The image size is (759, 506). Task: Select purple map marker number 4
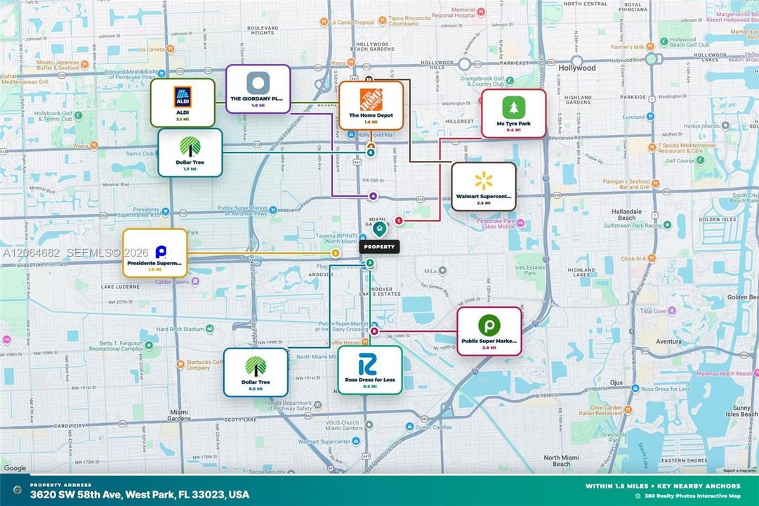click(373, 196)
